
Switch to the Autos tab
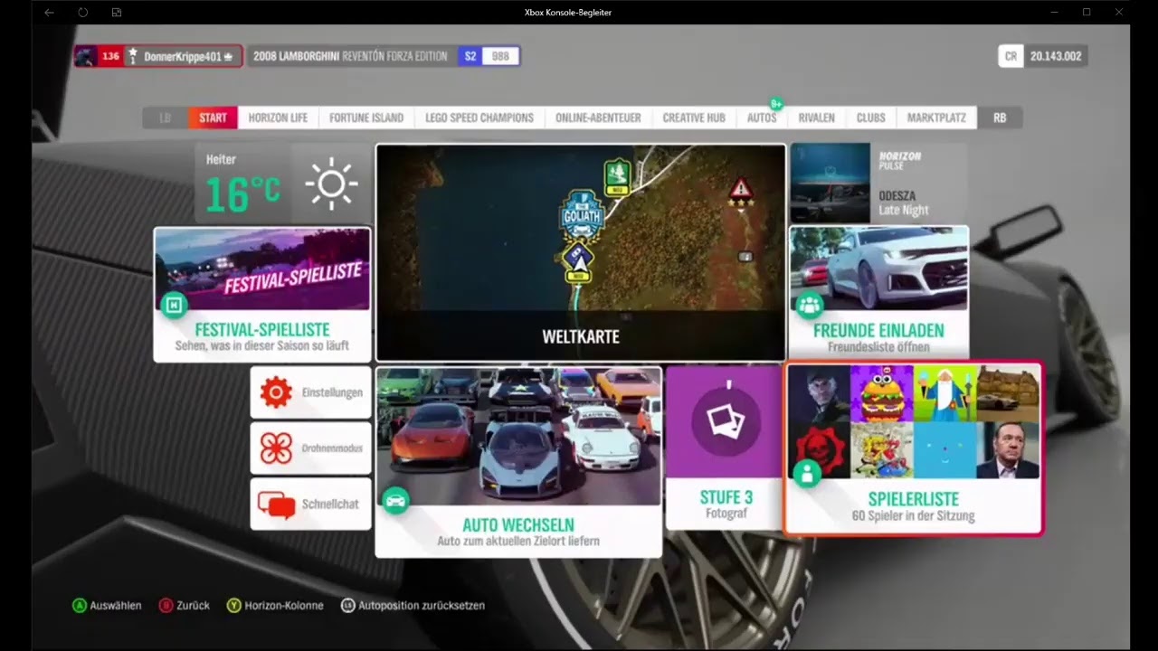click(762, 118)
